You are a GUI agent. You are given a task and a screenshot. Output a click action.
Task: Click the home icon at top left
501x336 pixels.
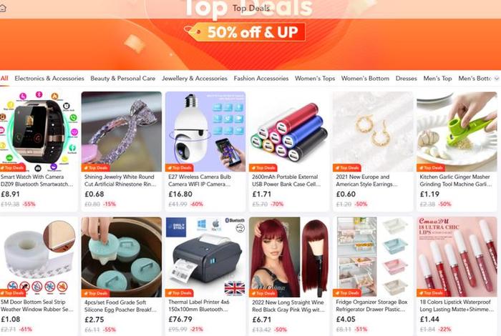tap(3, 9)
